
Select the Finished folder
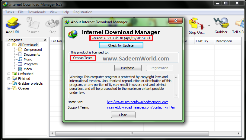click(x=24, y=79)
